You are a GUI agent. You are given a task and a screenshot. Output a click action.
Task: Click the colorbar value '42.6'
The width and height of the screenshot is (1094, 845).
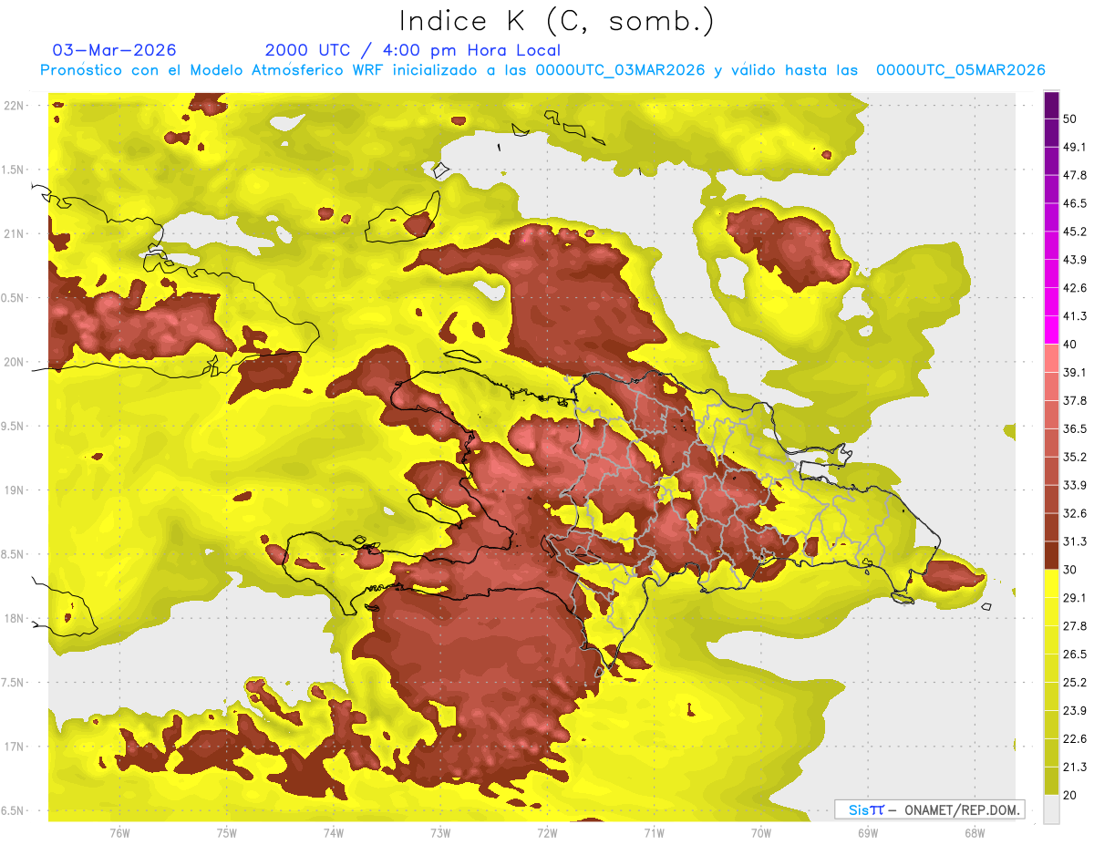coord(1075,289)
